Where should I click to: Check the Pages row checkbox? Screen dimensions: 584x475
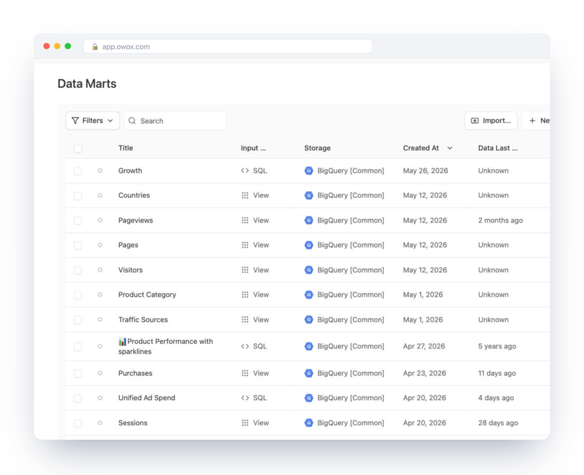[78, 246]
